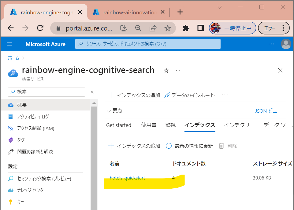Open the JSON ビュー link
294x210 pixels.
pyautogui.click(x=269, y=111)
